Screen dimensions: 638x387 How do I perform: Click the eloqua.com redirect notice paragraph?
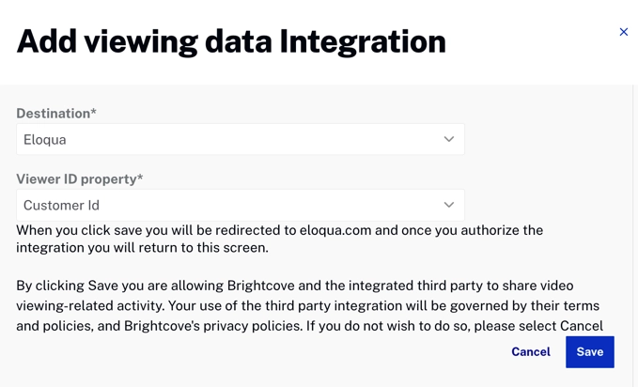point(279,239)
